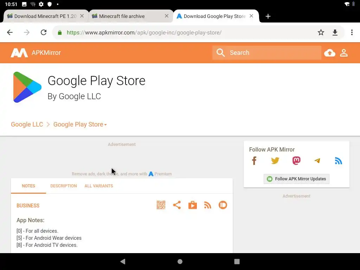Click the green padlock site security icon
The image size is (360, 270).
pos(60,33)
